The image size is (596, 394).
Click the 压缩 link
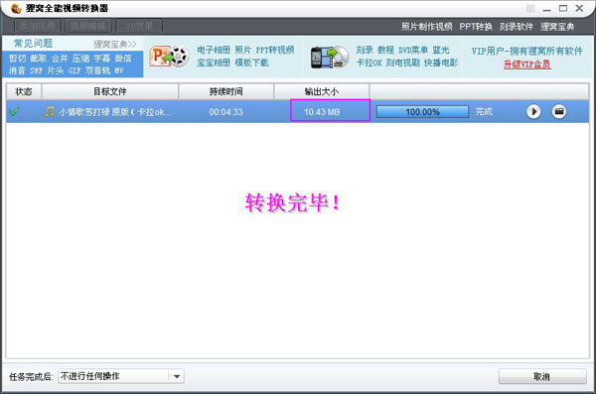[x=81, y=59]
